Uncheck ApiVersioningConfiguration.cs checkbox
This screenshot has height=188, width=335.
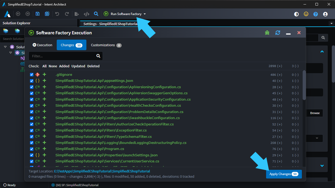tap(32, 87)
